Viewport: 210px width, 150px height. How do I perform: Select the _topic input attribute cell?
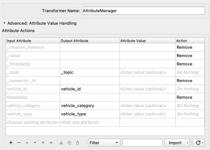click(33, 72)
